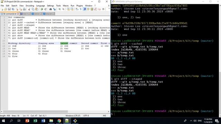
Task: Click the New file icon in Notepad++ toolbar
Action: click(x=2, y=9)
